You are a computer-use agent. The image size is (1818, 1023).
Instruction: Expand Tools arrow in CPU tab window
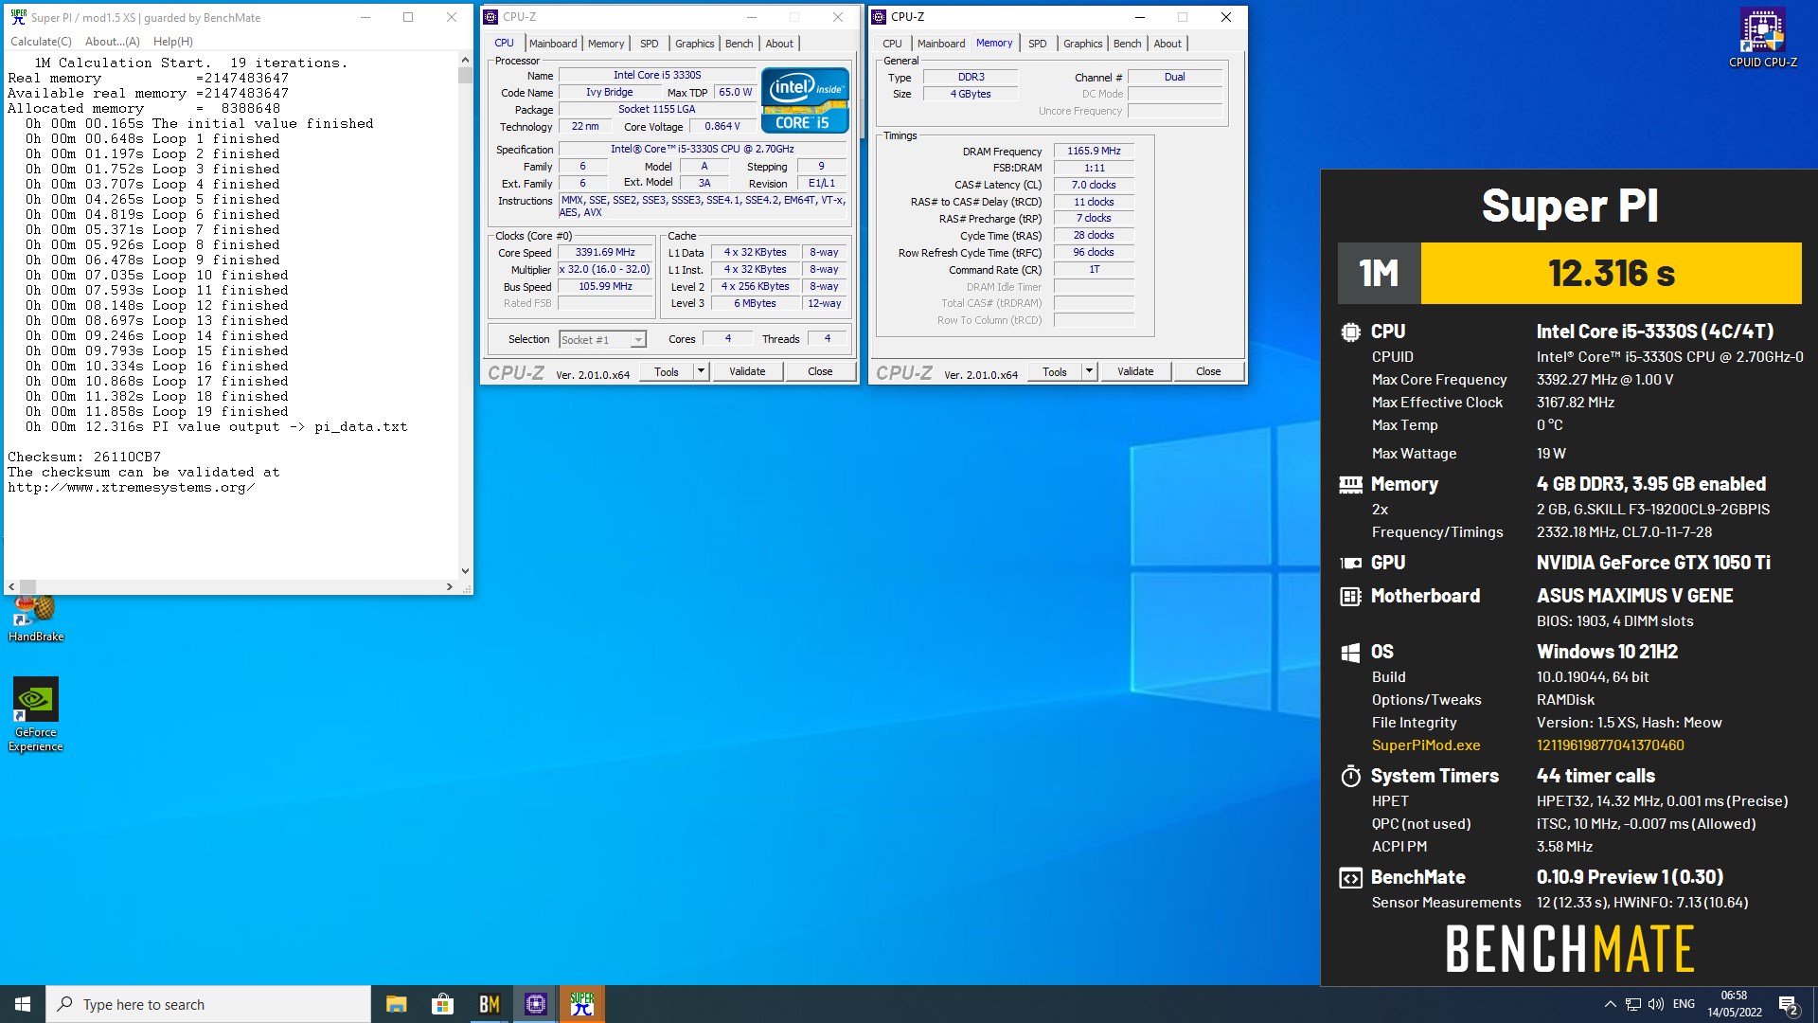click(x=702, y=371)
